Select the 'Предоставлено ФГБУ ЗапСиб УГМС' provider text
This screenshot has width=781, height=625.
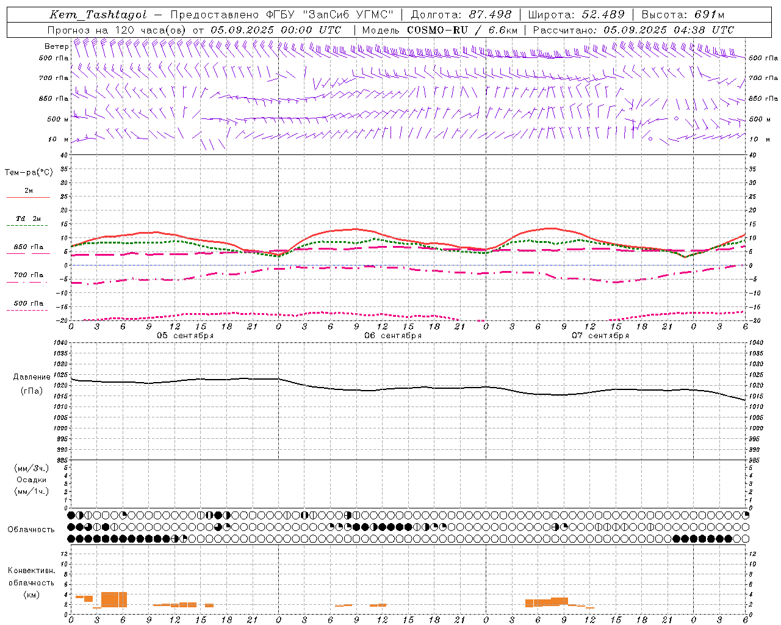(x=281, y=15)
